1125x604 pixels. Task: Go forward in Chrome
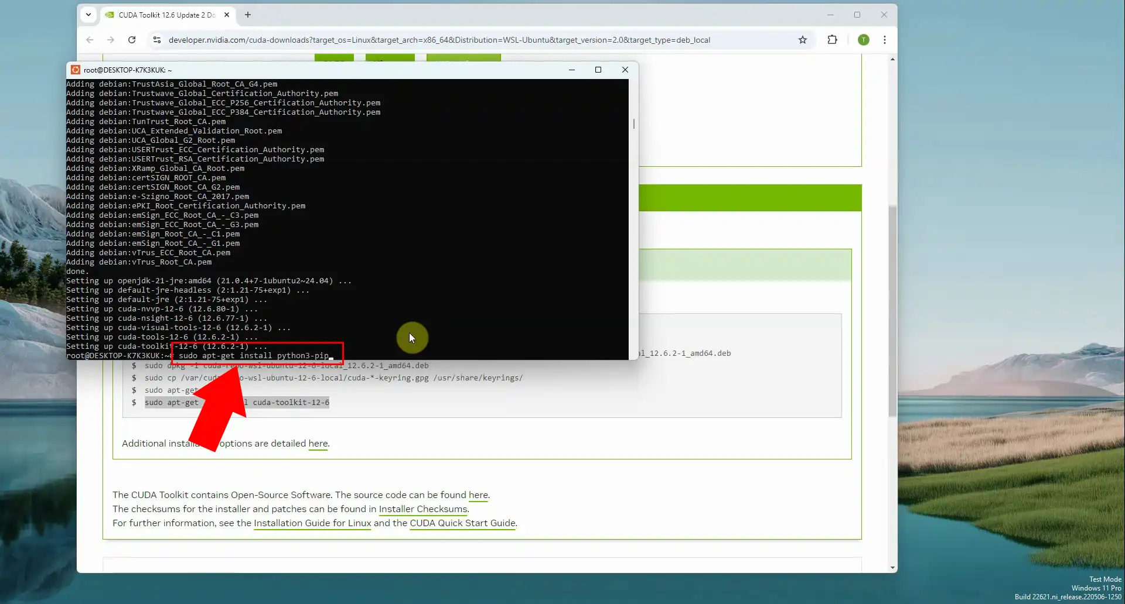[111, 40]
